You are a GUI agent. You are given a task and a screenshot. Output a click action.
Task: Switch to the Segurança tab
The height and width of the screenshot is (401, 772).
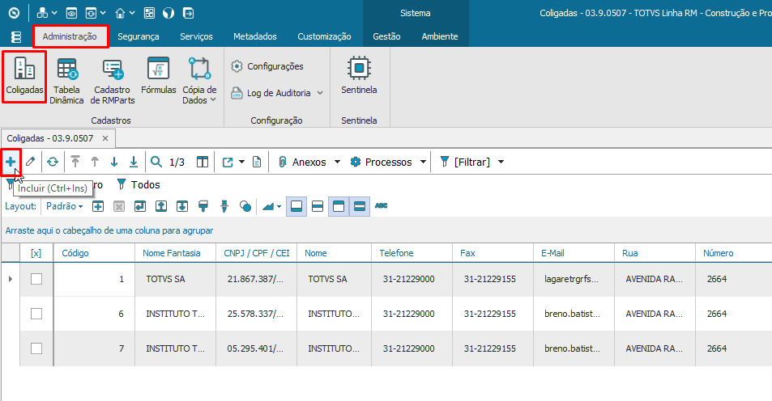pyautogui.click(x=139, y=36)
